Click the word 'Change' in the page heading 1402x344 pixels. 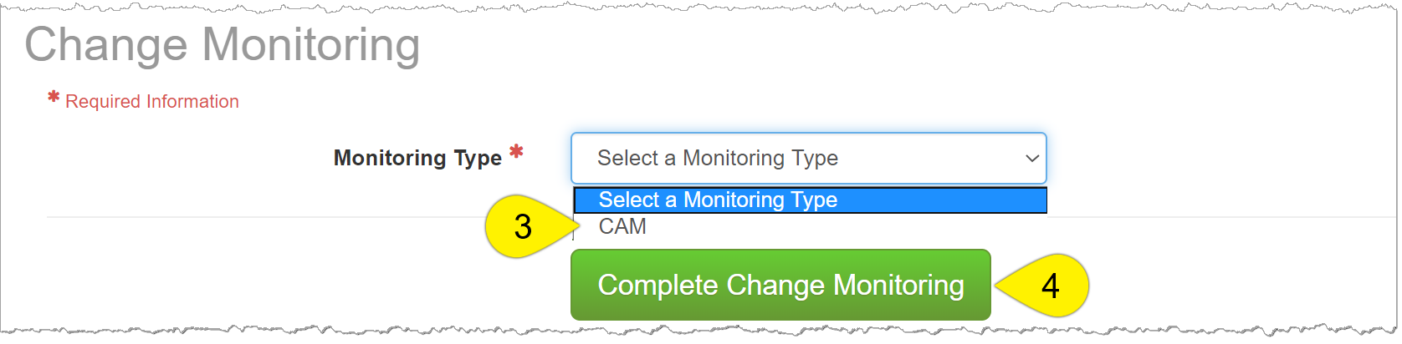(x=106, y=45)
